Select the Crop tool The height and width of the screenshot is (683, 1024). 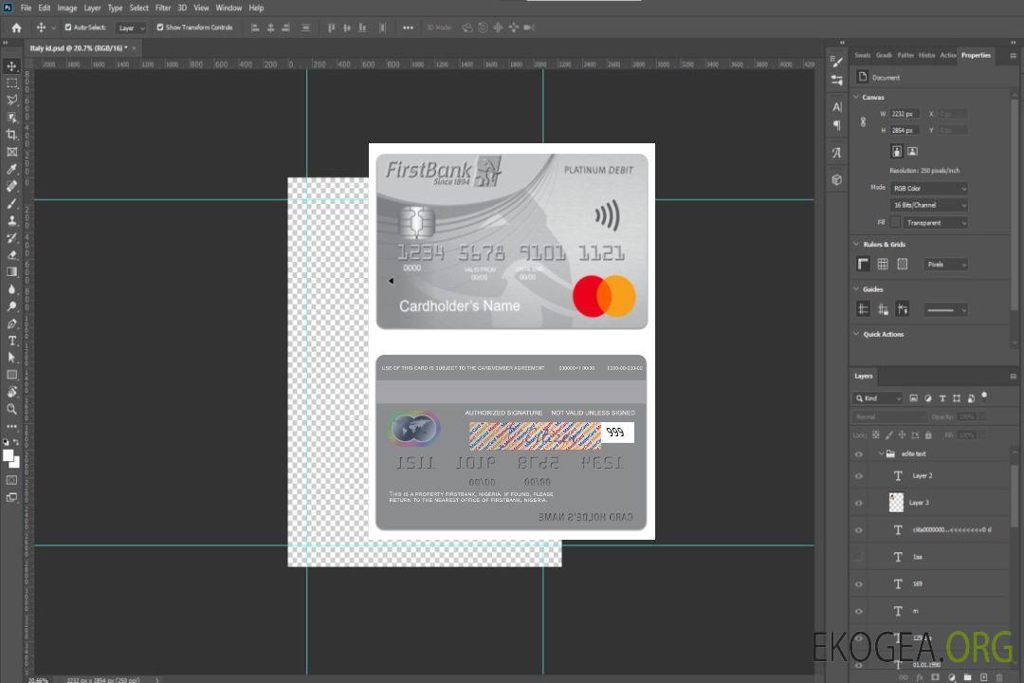(x=11, y=135)
